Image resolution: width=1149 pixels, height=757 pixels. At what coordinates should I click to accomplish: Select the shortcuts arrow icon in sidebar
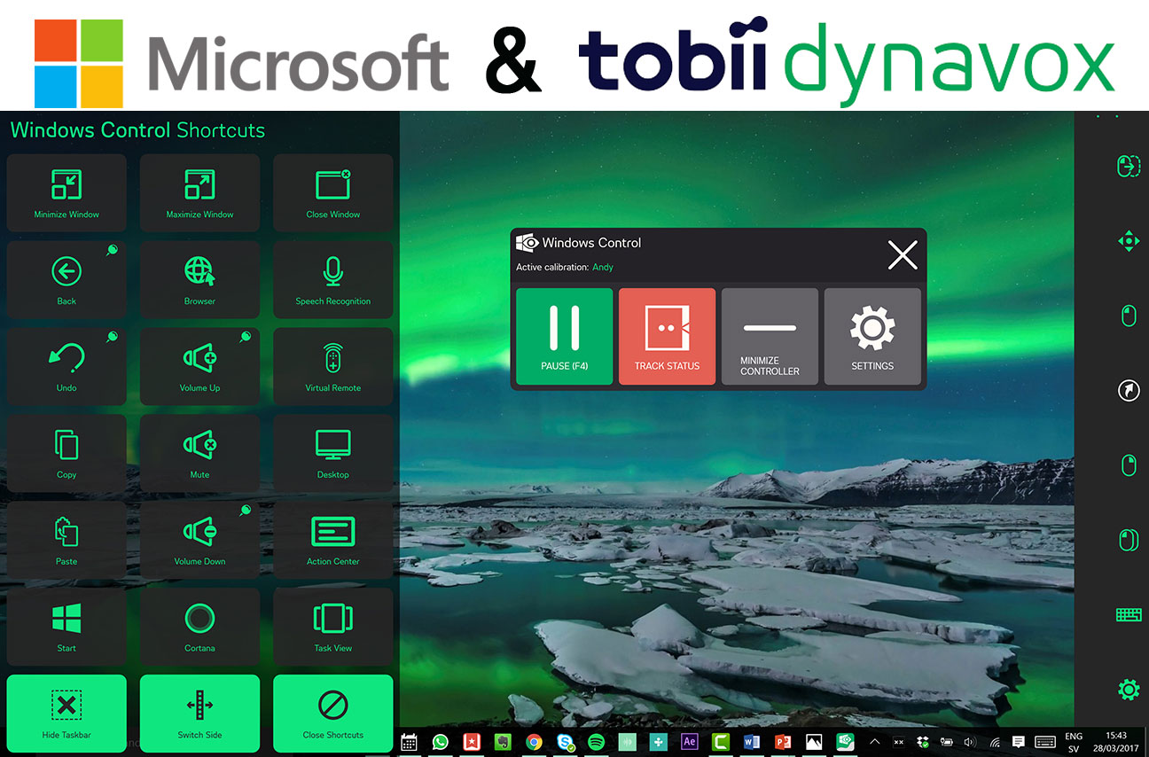[1128, 390]
